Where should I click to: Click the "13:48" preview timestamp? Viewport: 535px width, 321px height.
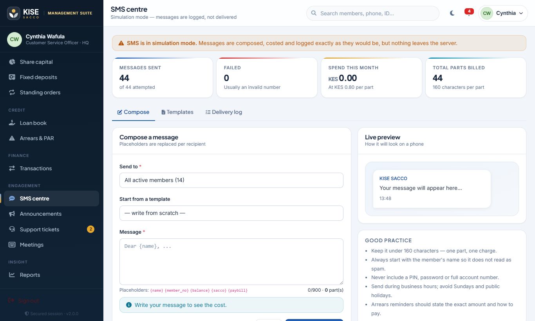click(385, 198)
